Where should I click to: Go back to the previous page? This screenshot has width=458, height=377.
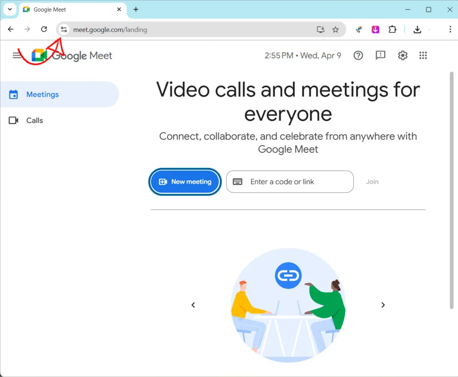11,29
